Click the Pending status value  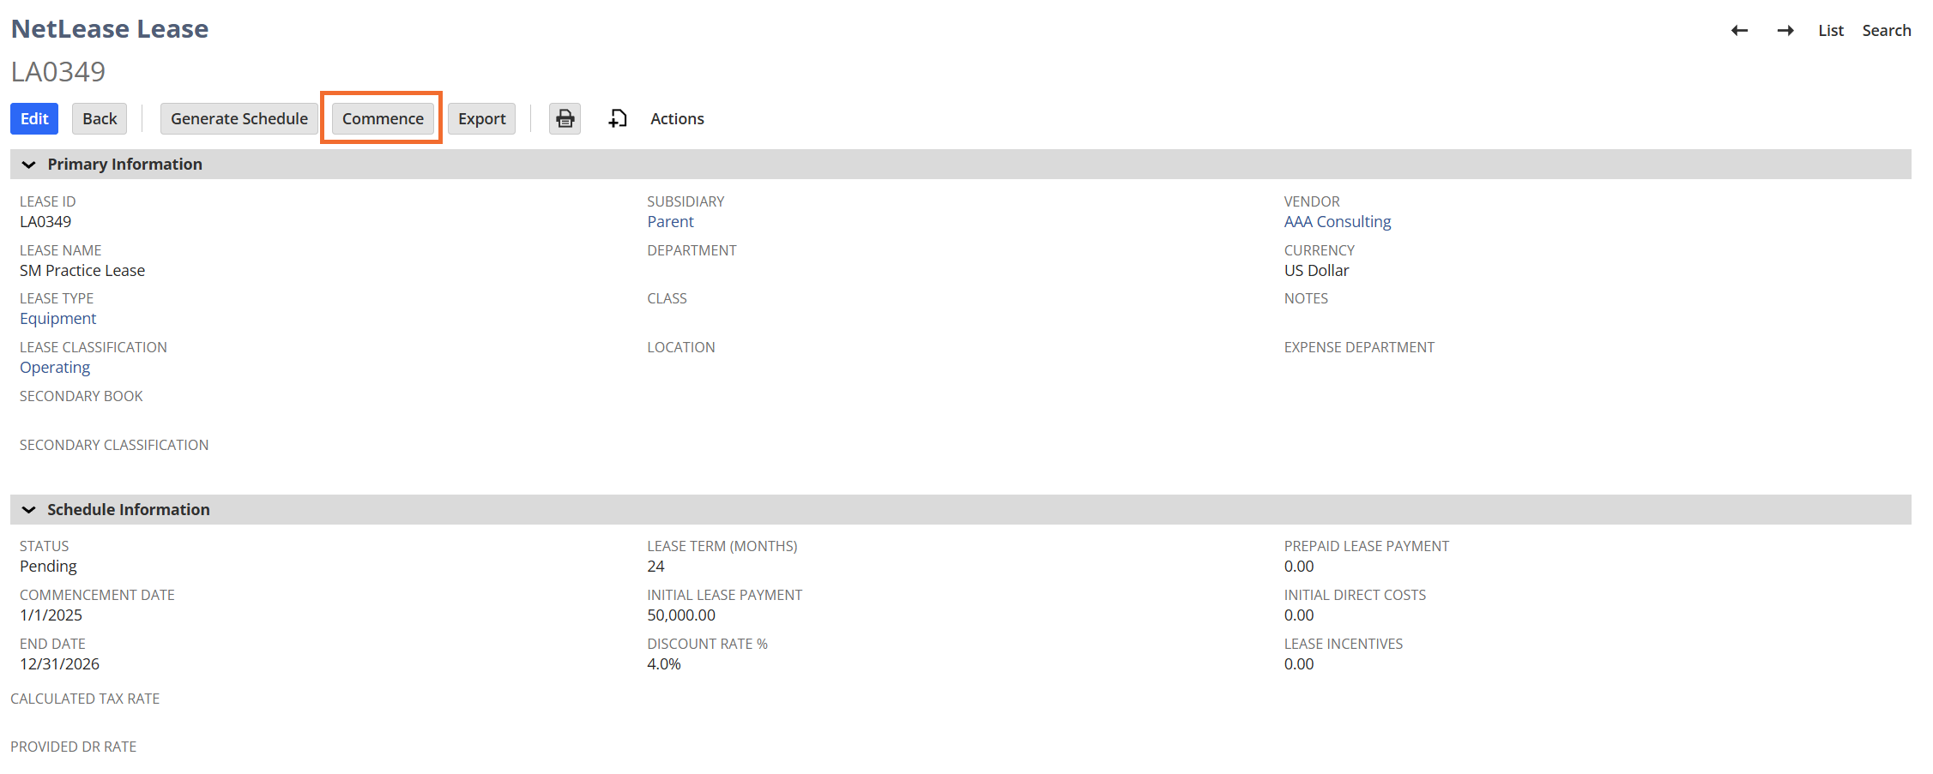48,567
